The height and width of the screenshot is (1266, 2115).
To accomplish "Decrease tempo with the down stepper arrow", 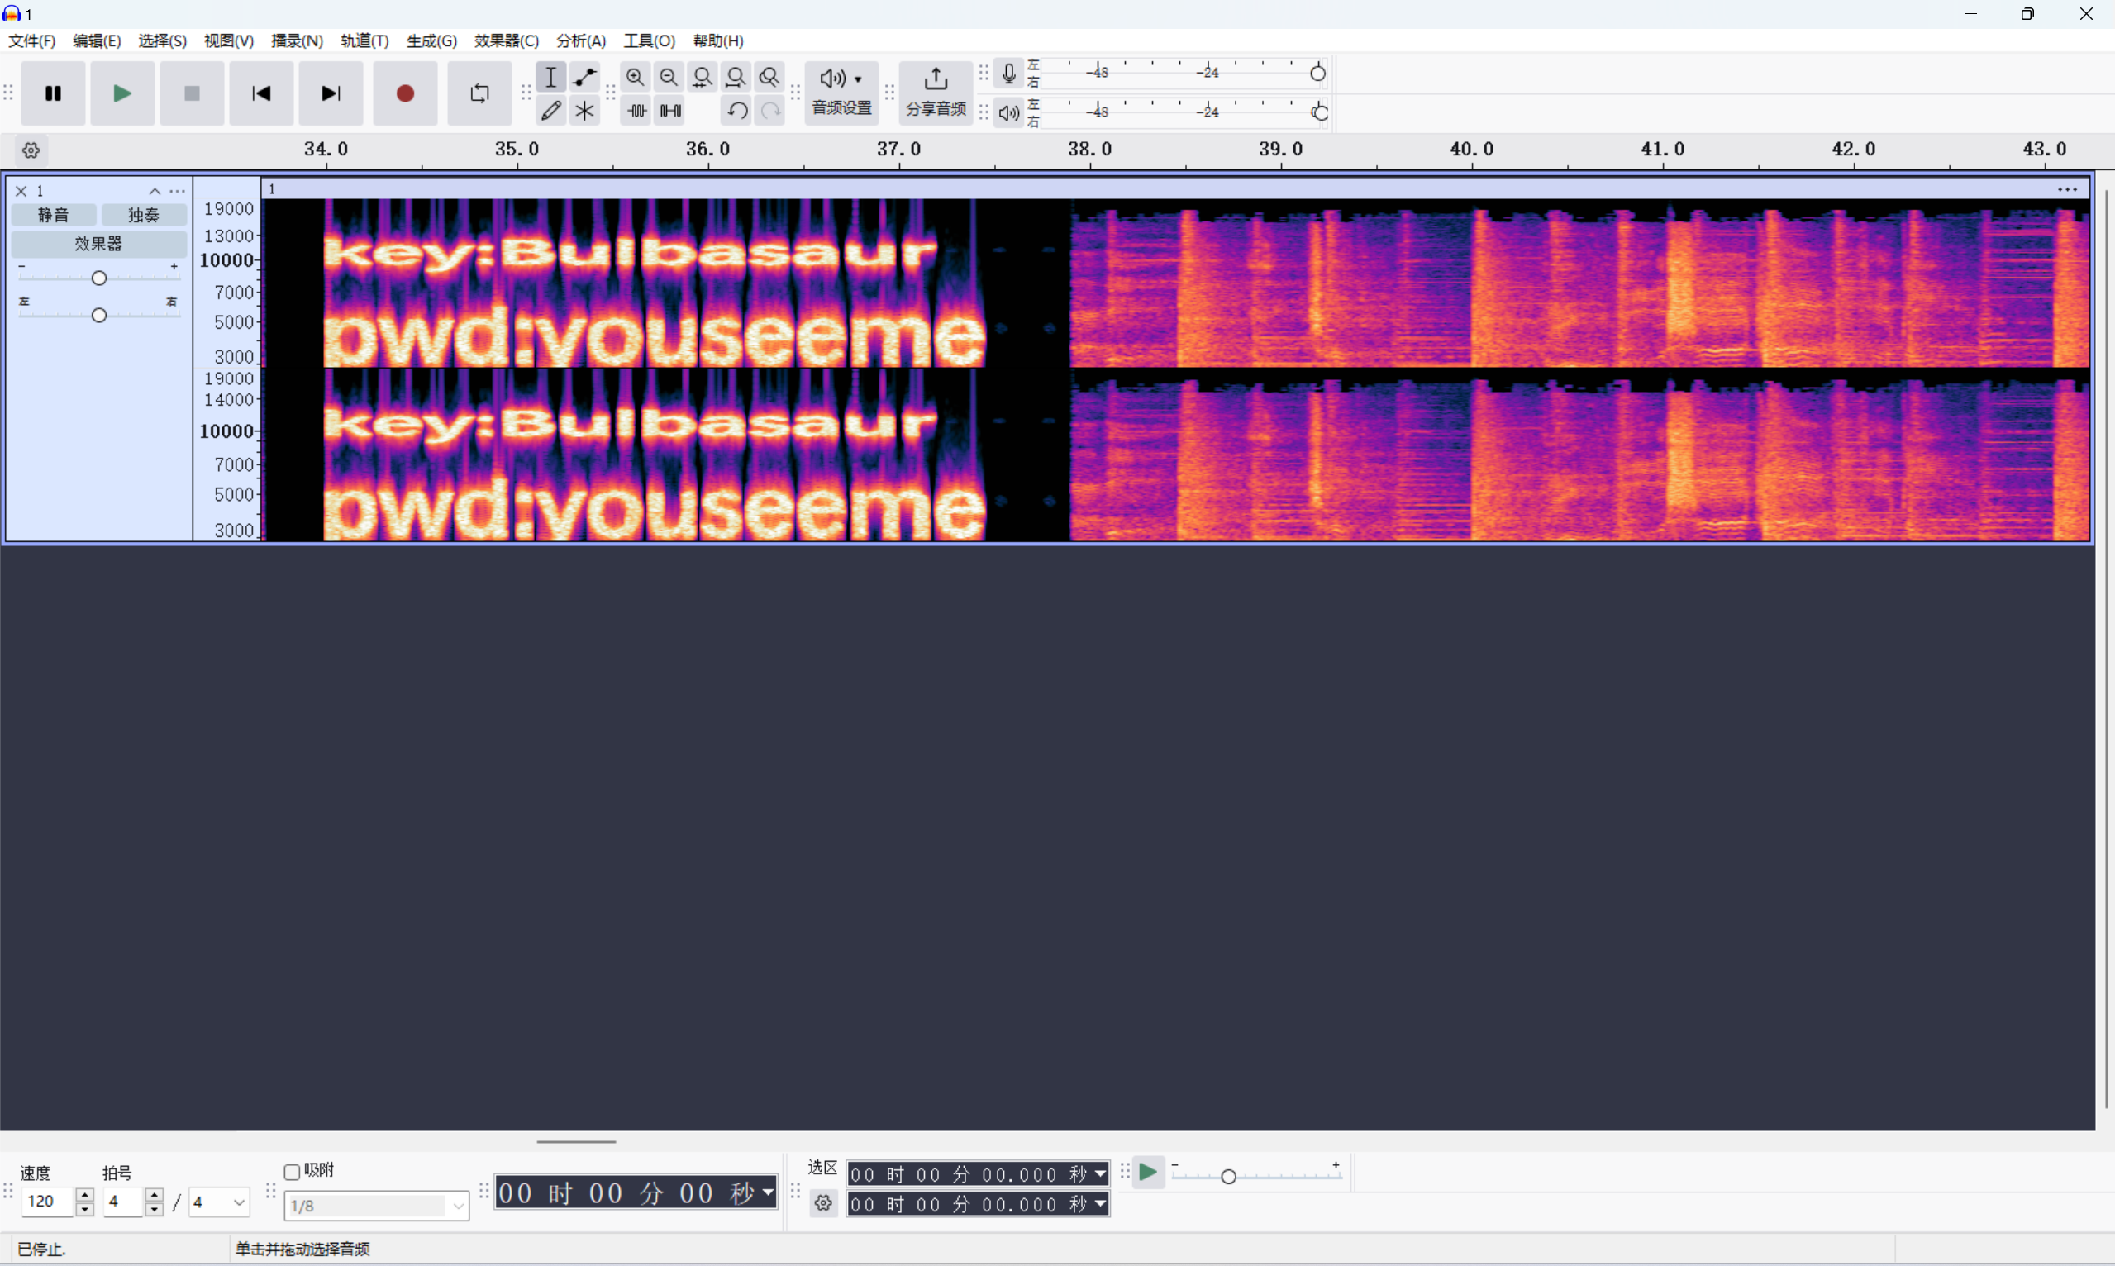I will 84,1209.
